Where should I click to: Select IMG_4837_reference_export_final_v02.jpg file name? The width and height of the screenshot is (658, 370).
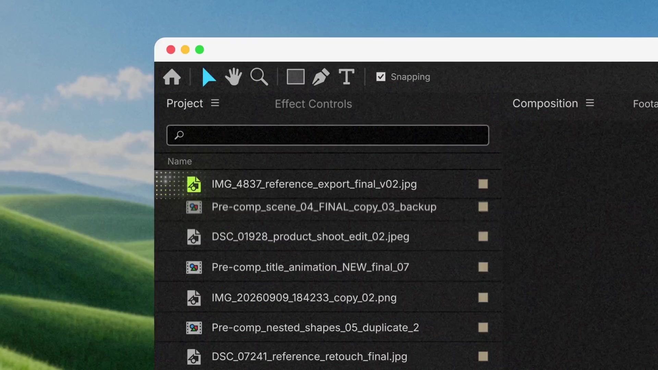(314, 184)
